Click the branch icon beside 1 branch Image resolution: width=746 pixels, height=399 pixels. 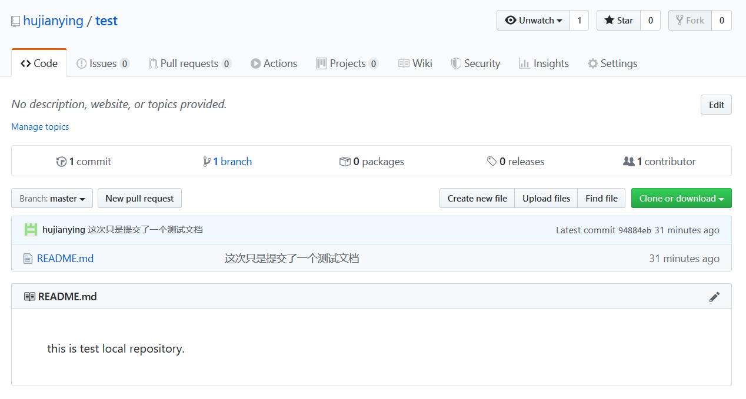coord(207,162)
